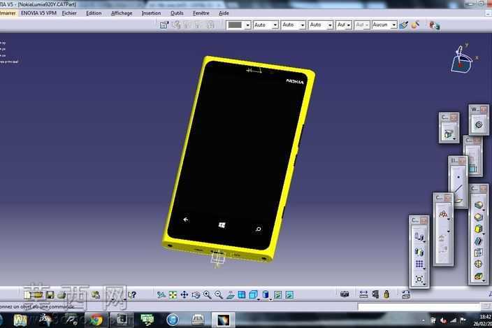Open the first Auto transparency dropdown
This screenshot has height=328, width=492.
[266, 24]
